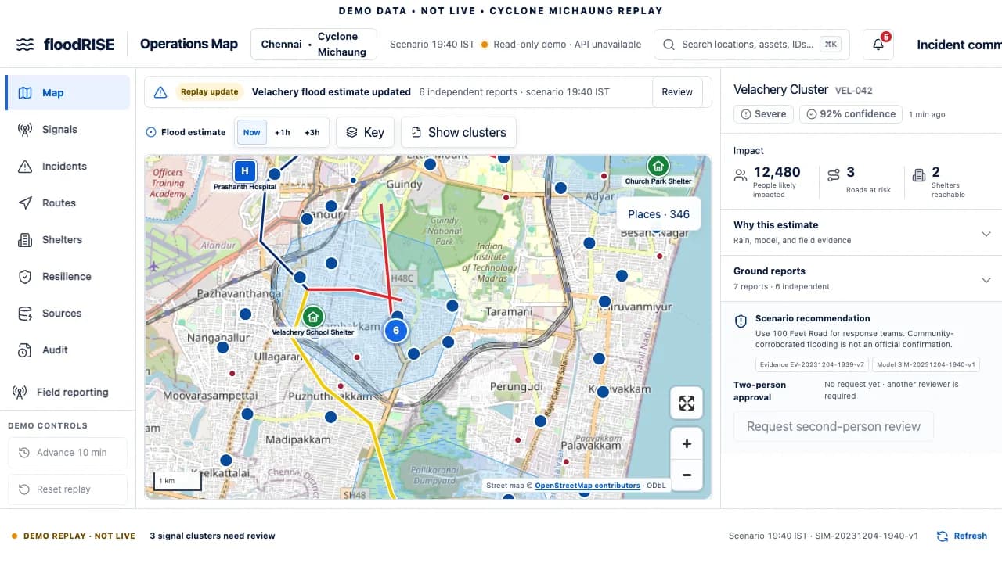This screenshot has height=563, width=1002.
Task: Click Advance 10 min demo control
Action: click(x=67, y=452)
